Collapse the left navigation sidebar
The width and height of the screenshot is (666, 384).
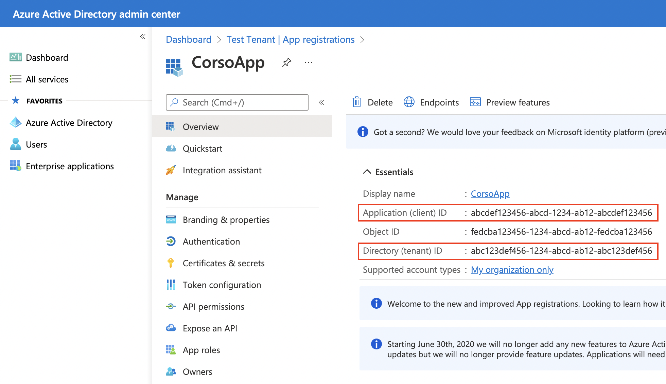click(143, 37)
